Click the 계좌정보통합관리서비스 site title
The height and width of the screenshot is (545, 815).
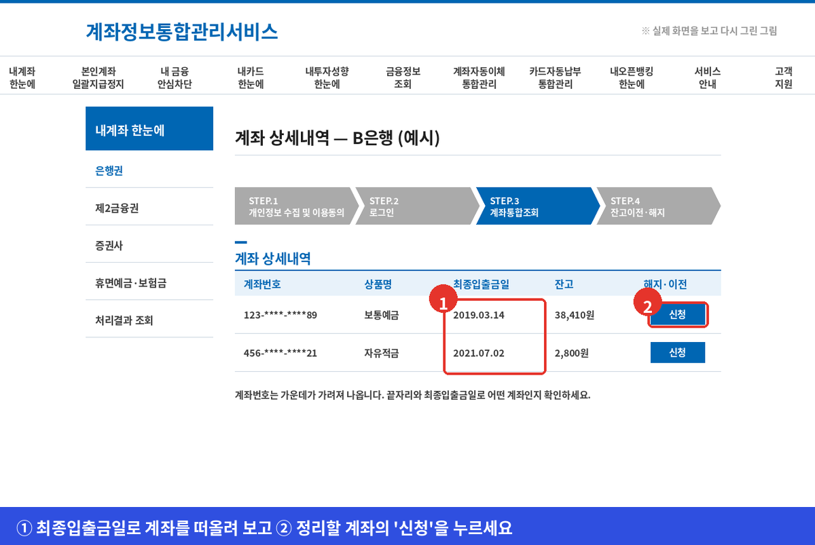tap(182, 31)
